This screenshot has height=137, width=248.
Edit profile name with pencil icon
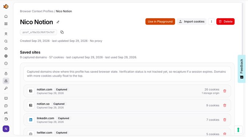pyautogui.click(x=58, y=22)
